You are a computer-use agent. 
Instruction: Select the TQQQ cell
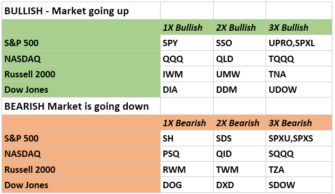coord(299,58)
